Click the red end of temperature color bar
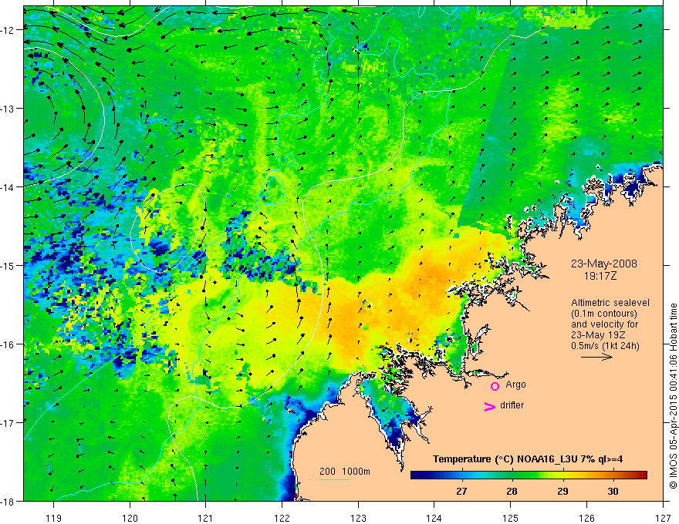The width and height of the screenshot is (679, 524). pos(643,475)
